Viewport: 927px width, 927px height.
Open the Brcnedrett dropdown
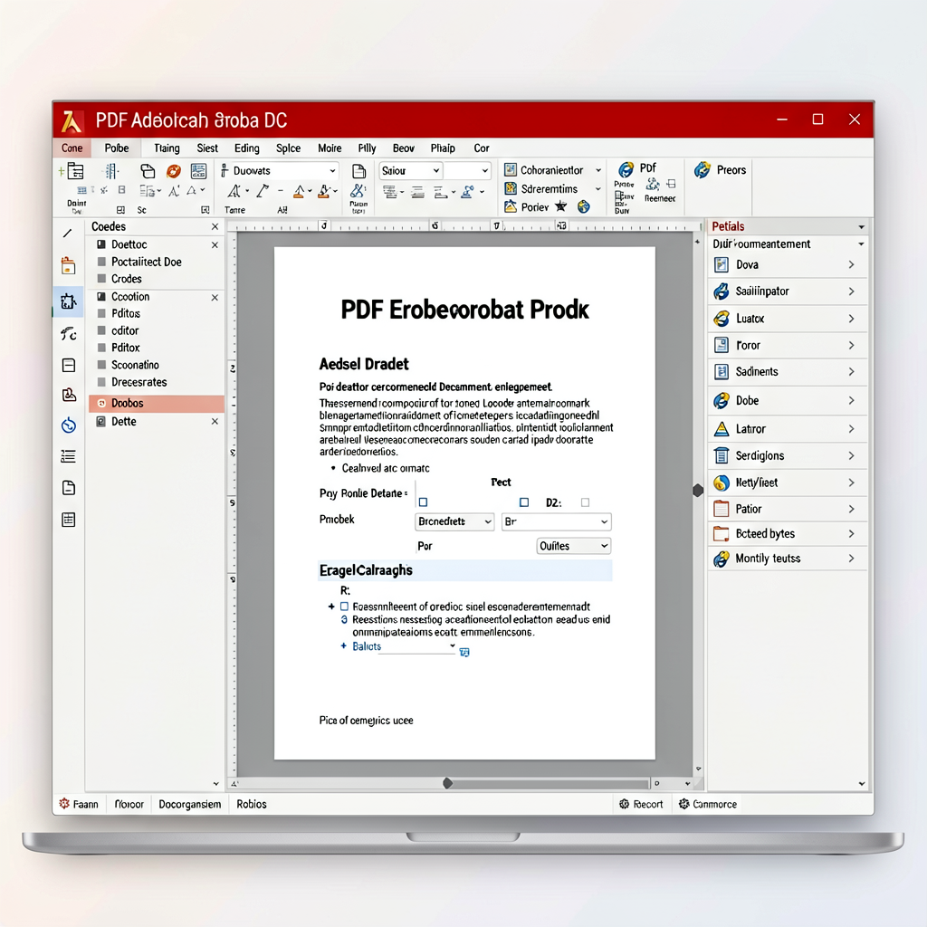pos(454,521)
